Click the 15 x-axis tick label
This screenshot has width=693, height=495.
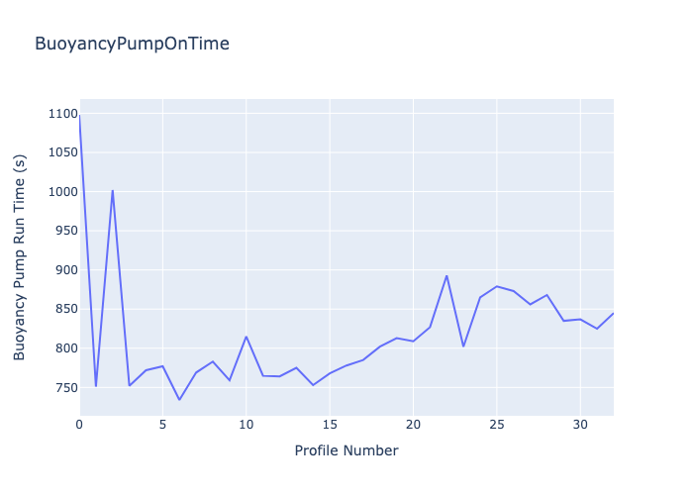click(330, 425)
